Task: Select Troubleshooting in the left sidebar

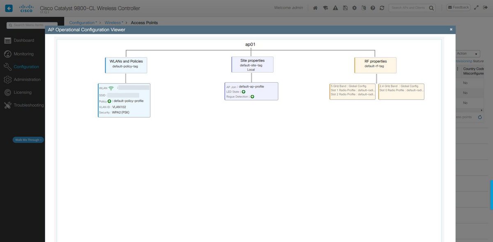Action: click(x=27, y=105)
